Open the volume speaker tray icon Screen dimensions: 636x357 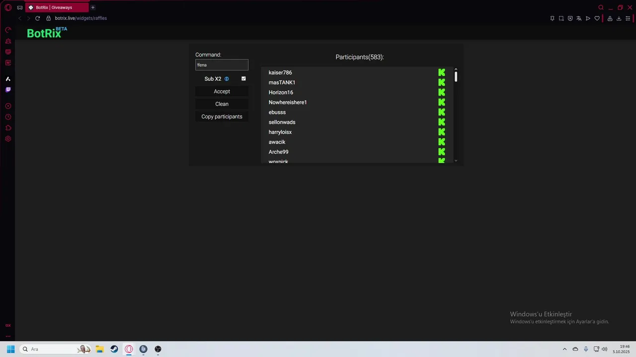tap(604, 349)
